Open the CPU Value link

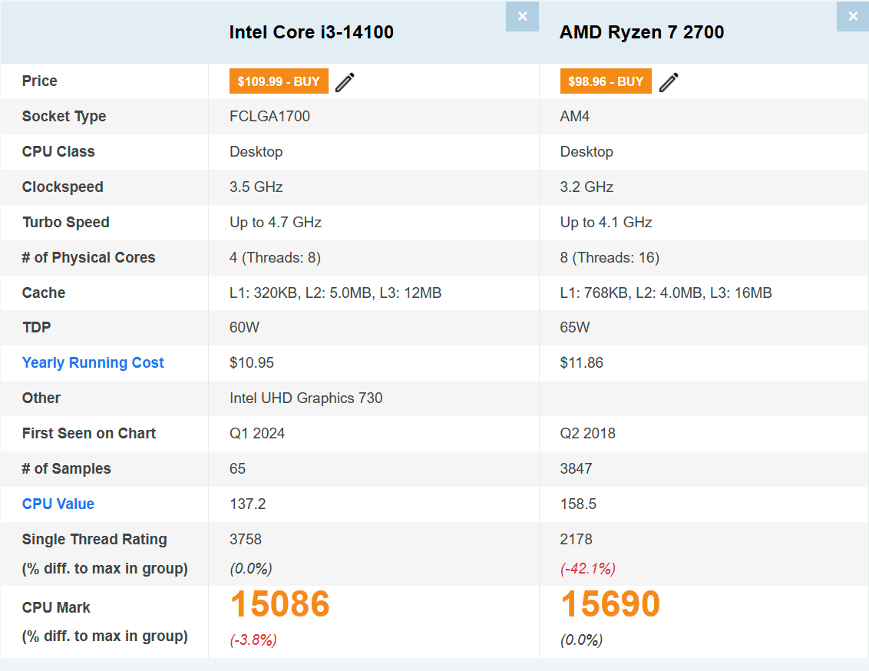[58, 504]
